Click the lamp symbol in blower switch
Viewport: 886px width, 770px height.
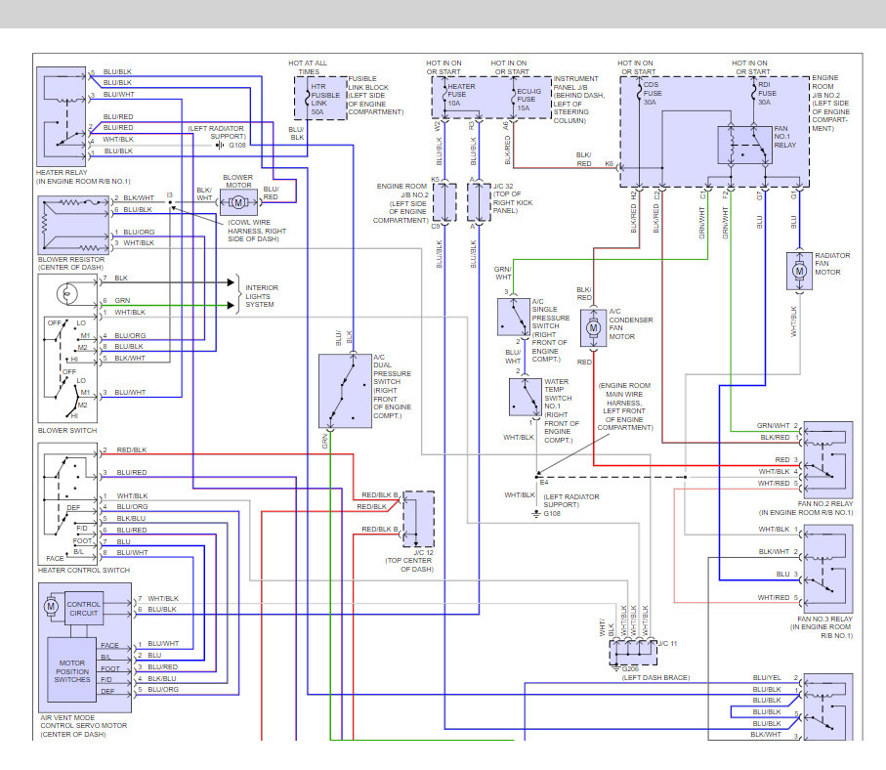67,294
